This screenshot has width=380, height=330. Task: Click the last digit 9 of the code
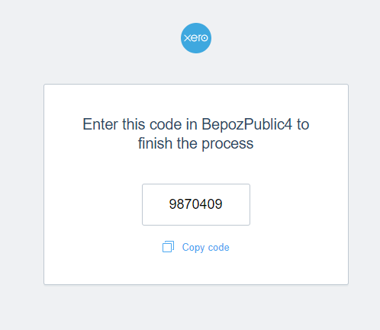(219, 204)
